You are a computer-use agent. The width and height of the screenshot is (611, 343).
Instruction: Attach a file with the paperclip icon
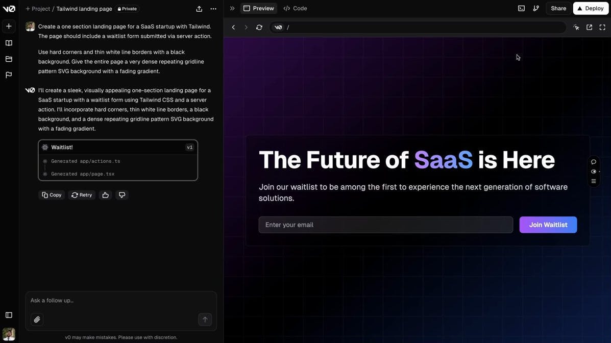coord(37,320)
